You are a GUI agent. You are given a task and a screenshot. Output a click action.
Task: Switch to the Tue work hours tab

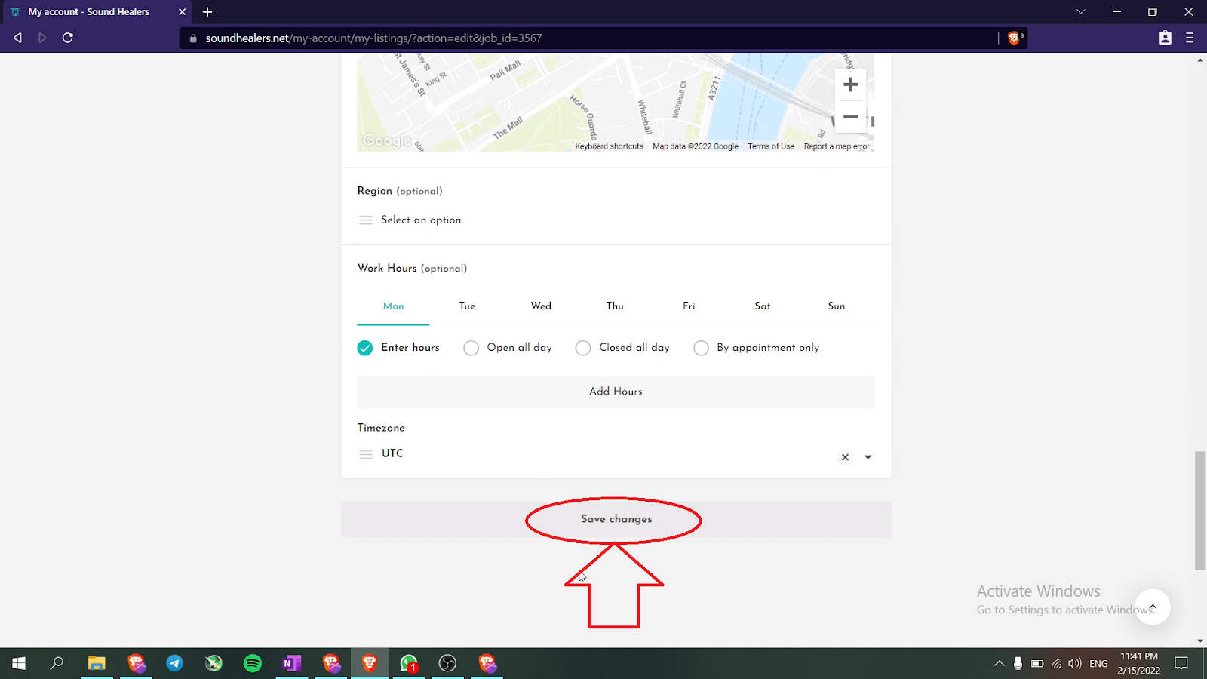467,306
